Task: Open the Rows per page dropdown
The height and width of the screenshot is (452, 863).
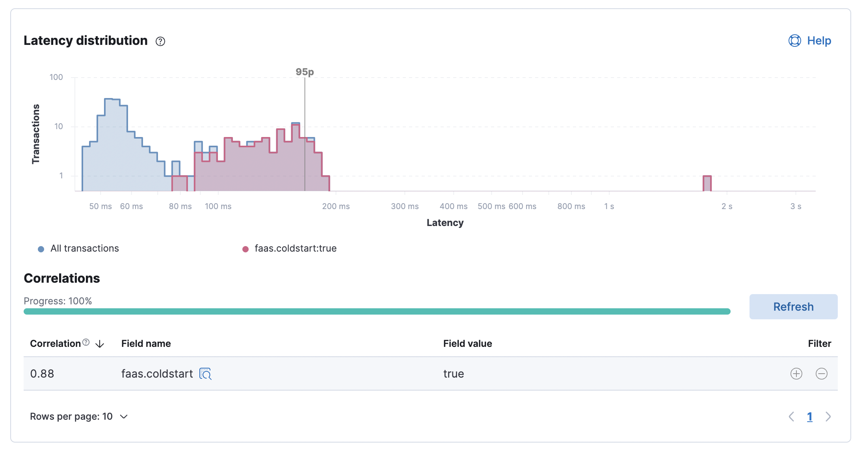Action: (x=79, y=416)
